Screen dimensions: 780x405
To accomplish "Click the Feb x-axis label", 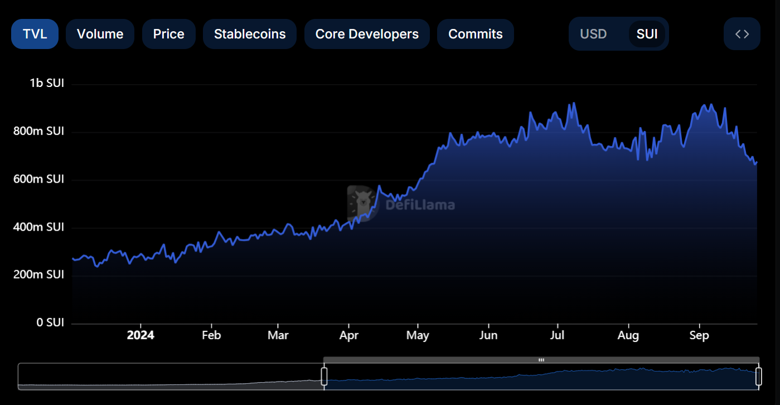I will (211, 335).
